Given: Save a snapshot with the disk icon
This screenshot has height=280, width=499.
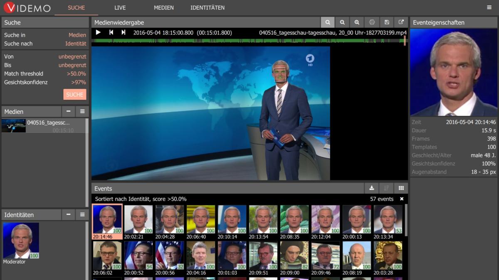Looking at the screenshot, I should pyautogui.click(x=386, y=22).
